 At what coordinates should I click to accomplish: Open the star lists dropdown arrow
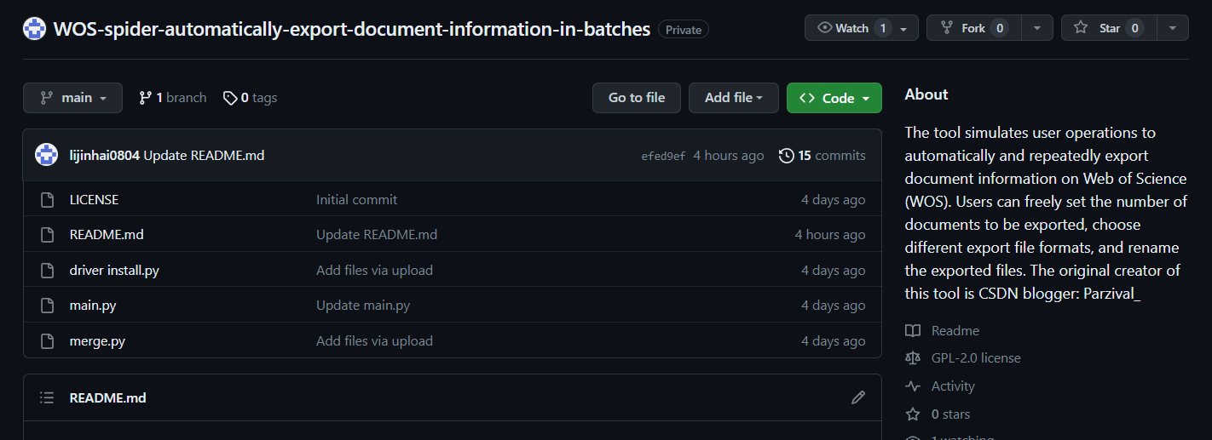pos(1172,28)
